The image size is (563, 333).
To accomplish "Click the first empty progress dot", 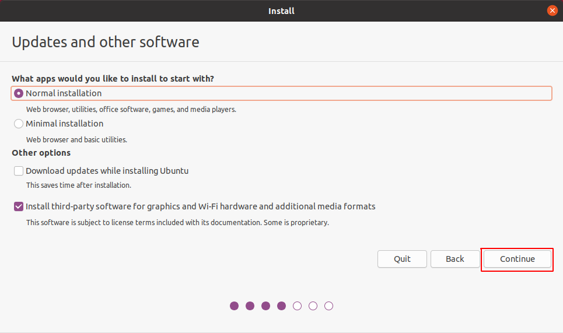I will (298, 306).
